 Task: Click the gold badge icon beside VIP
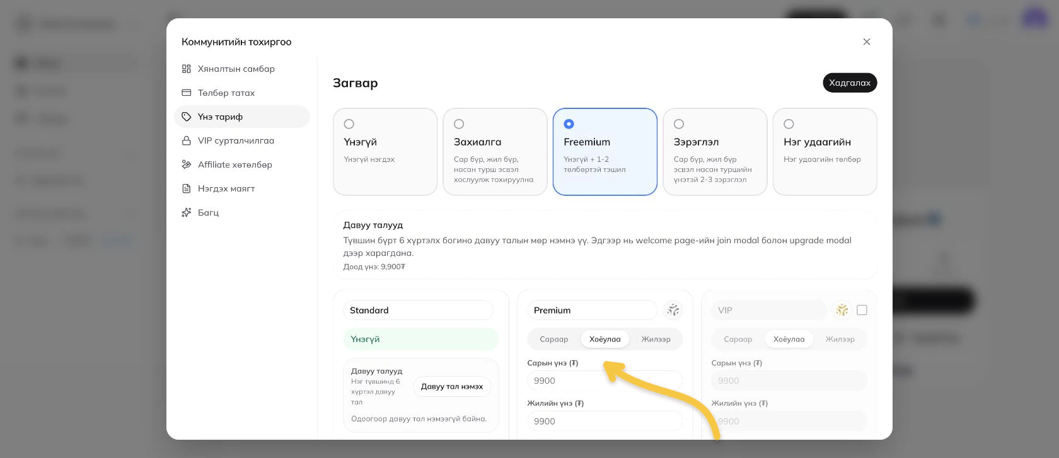tap(842, 310)
